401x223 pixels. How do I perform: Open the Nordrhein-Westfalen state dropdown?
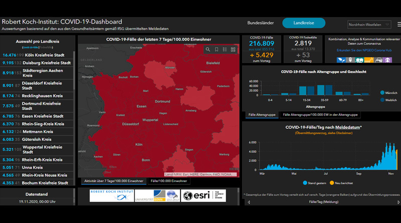click(x=369, y=25)
